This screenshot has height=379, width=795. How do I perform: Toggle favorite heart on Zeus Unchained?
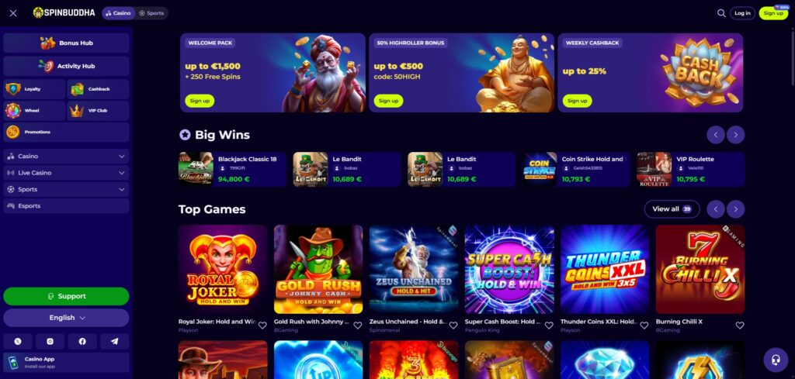pyautogui.click(x=453, y=326)
